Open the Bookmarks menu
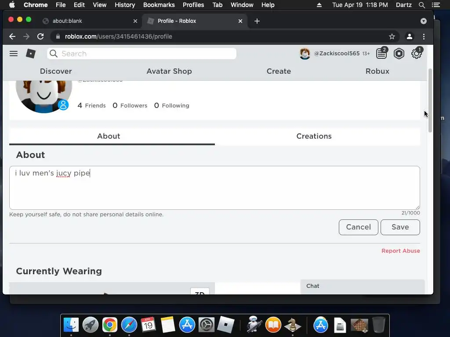 pos(159,5)
